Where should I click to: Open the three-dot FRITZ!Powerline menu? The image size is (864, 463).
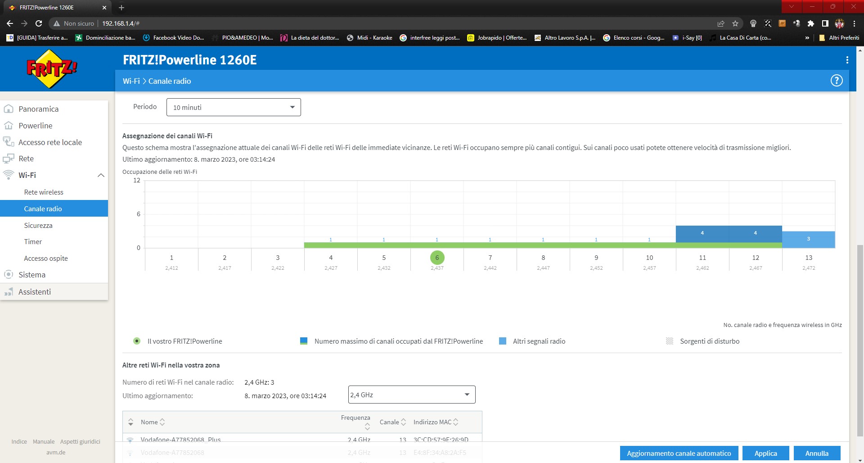click(847, 60)
